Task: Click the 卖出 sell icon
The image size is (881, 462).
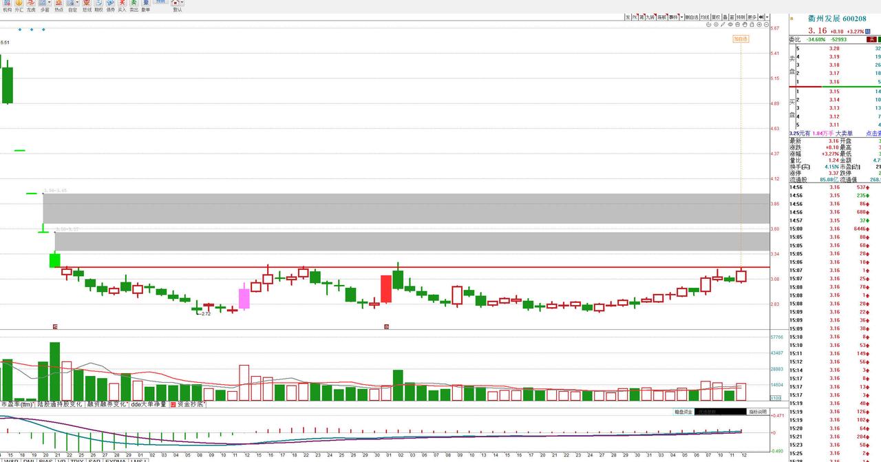Action: [x=134, y=6]
